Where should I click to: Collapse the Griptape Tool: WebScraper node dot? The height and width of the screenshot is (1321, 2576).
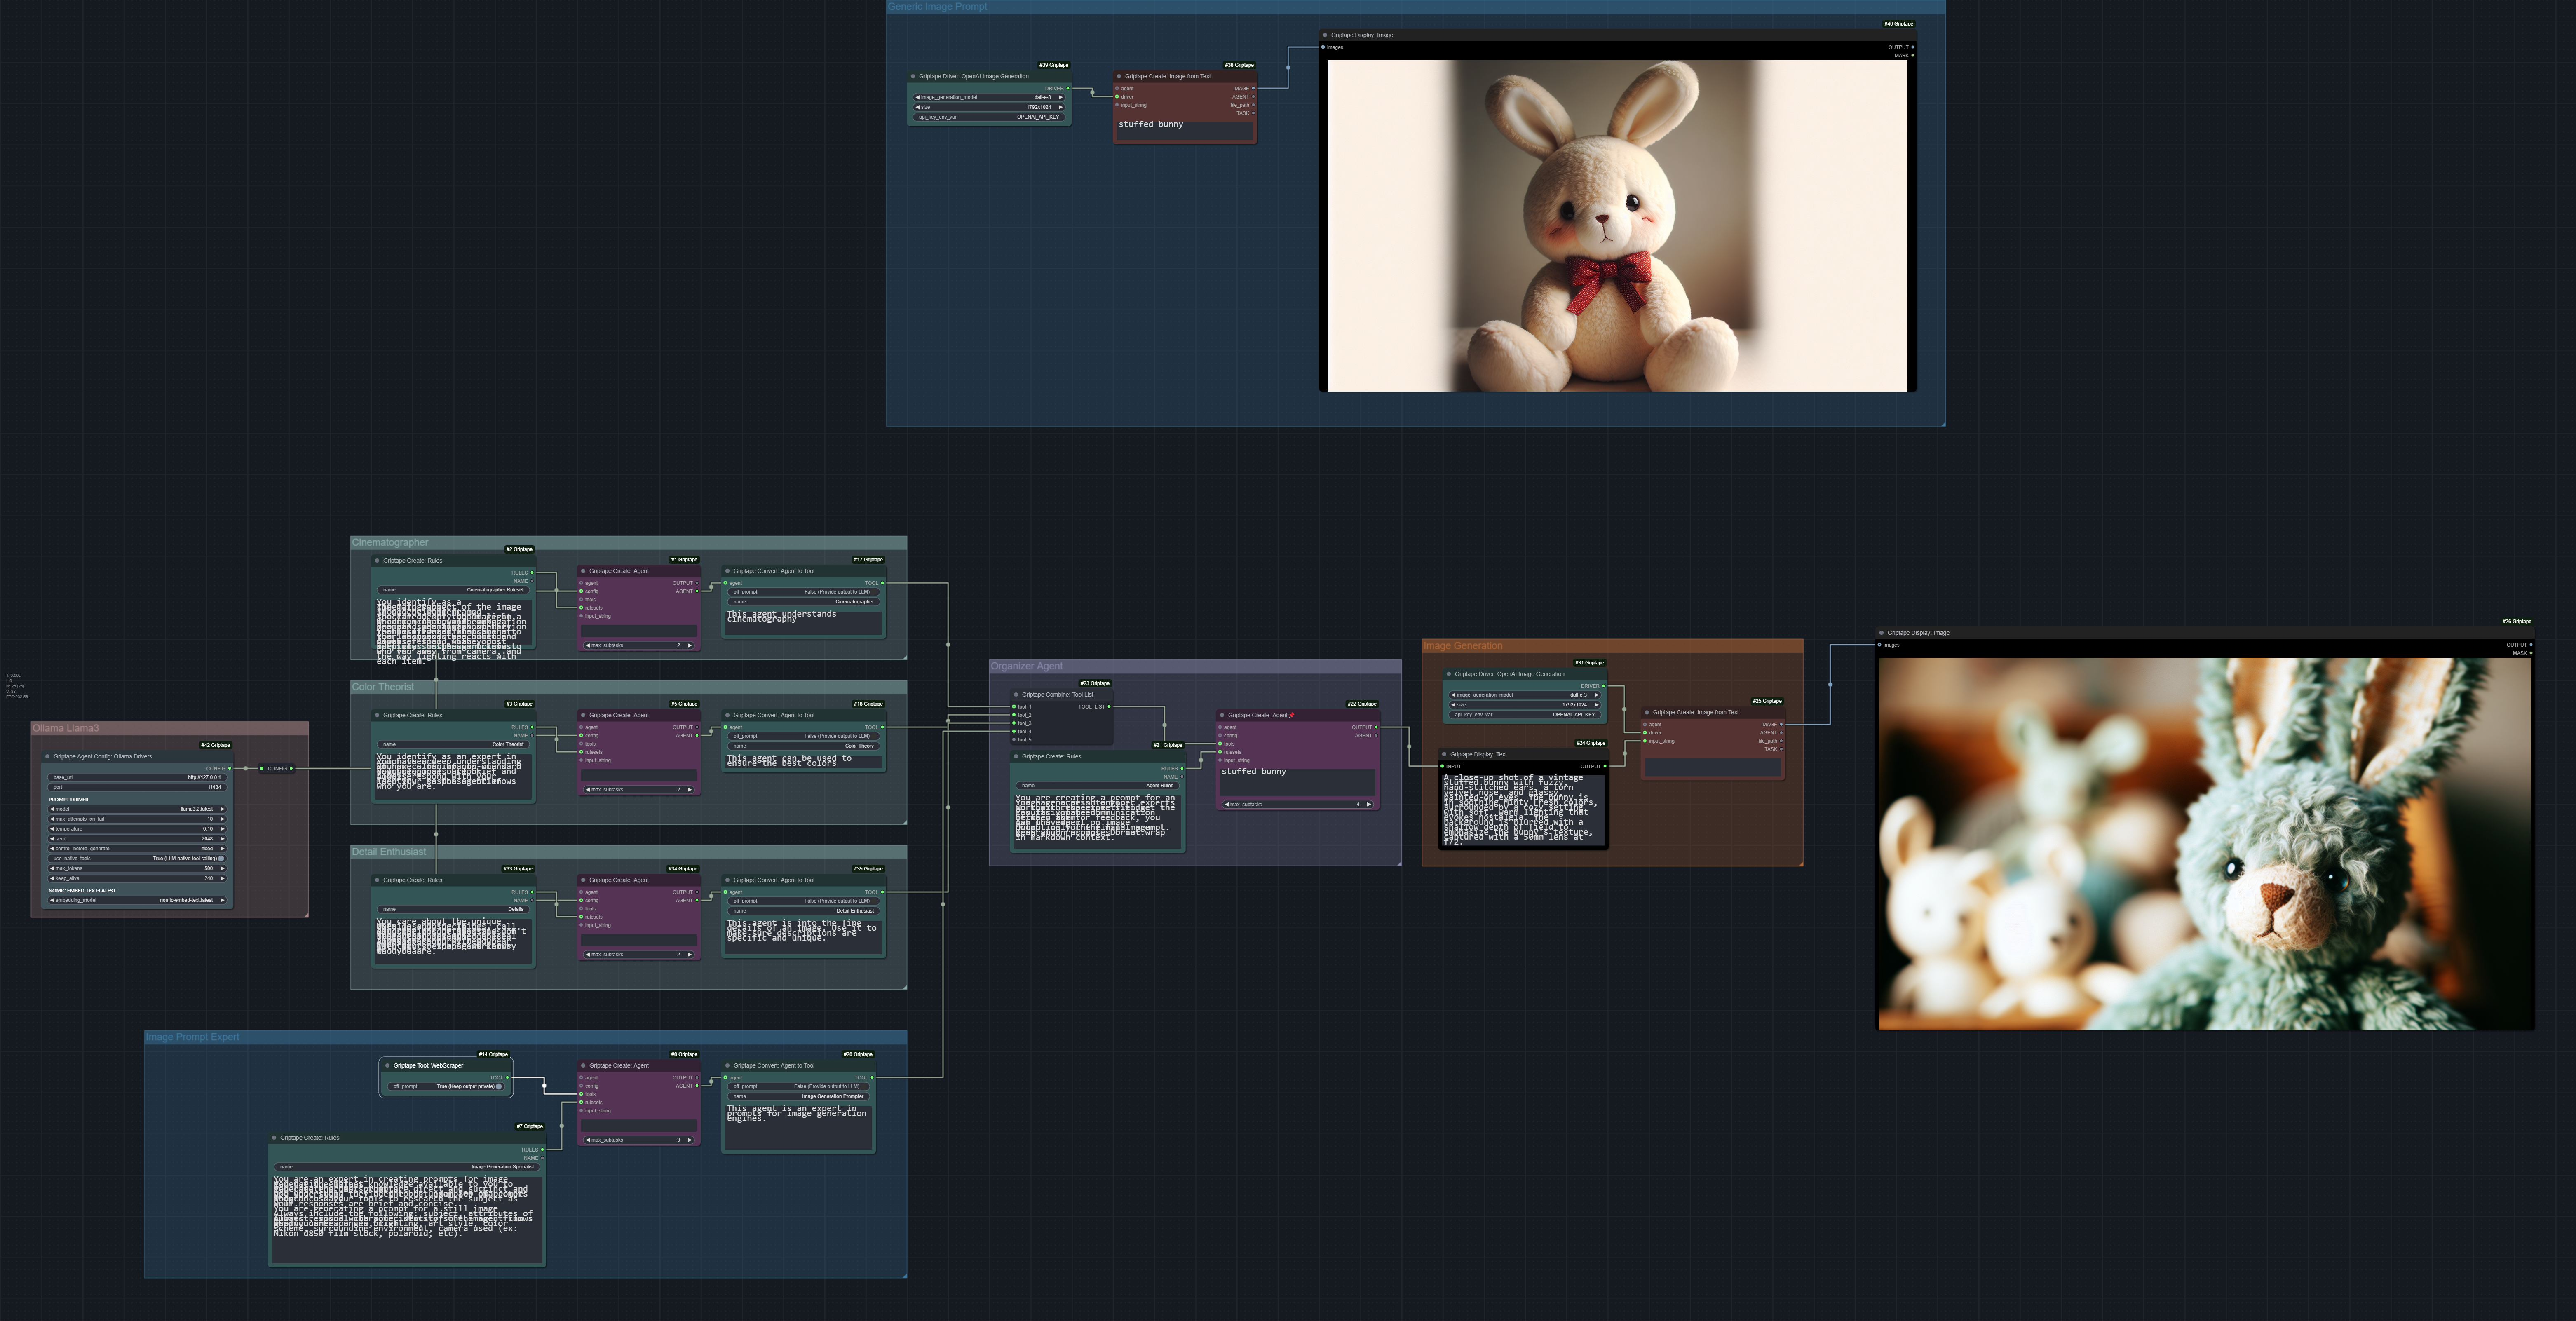click(387, 1065)
